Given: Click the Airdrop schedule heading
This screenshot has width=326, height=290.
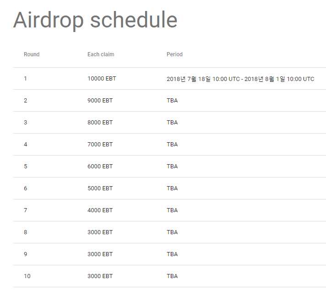Looking at the screenshot, I should [x=95, y=20].
